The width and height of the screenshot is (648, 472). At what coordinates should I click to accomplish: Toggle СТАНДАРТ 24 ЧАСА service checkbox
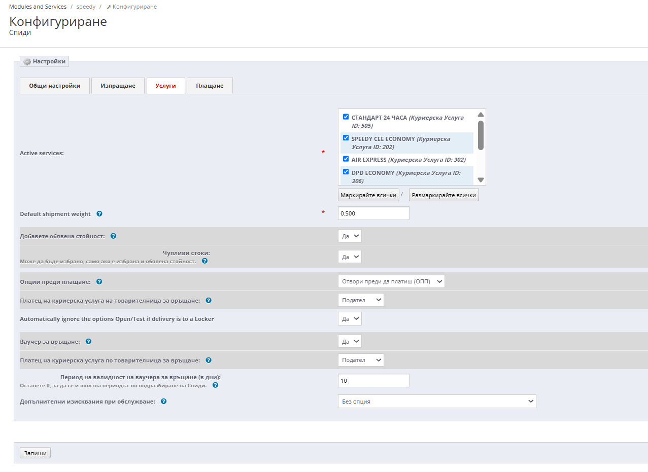pos(346,117)
